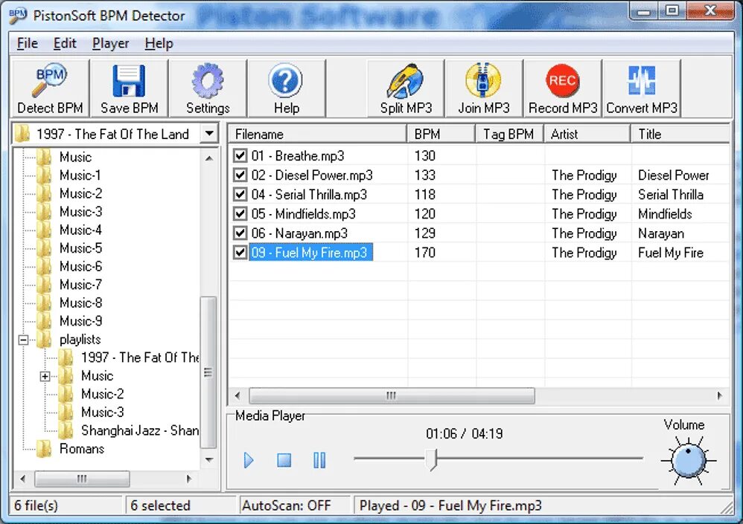
Task: Click the Record MP3 button icon
Action: coord(563,87)
